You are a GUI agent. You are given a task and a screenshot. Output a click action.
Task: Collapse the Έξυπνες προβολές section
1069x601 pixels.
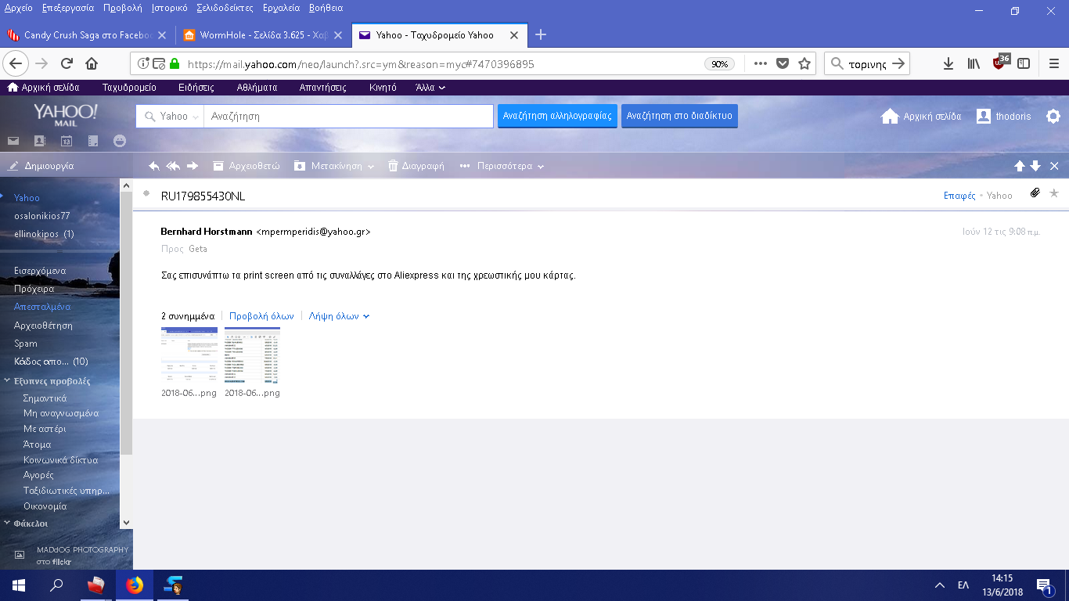pos(7,381)
